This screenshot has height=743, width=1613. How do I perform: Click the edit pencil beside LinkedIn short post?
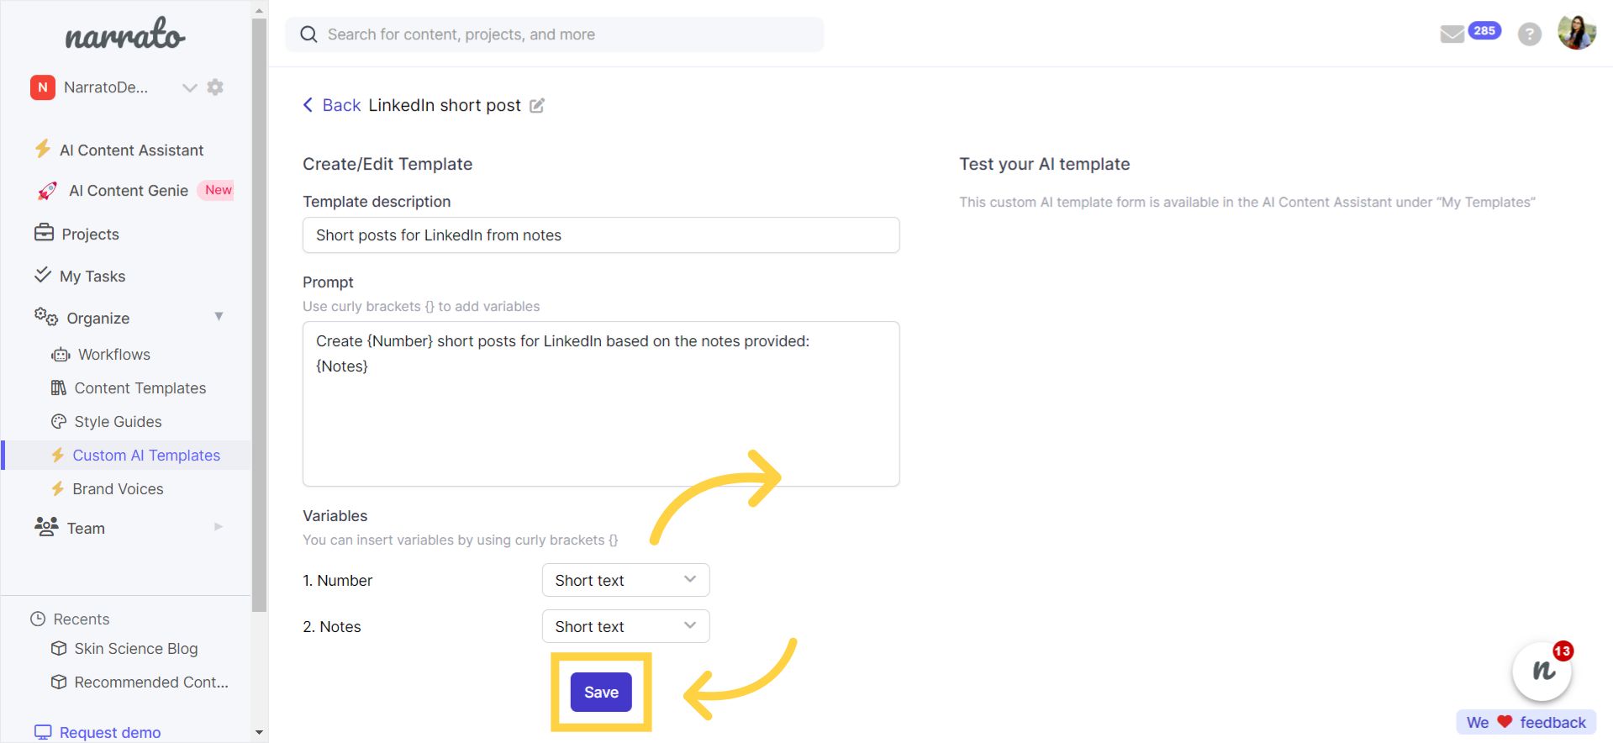[537, 106]
